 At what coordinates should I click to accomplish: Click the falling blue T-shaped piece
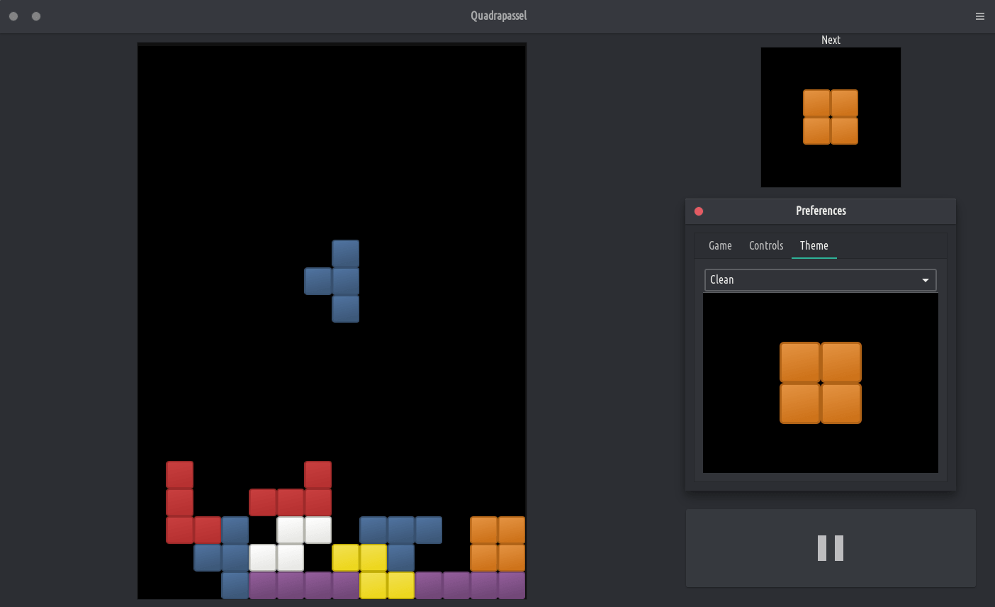(x=345, y=282)
